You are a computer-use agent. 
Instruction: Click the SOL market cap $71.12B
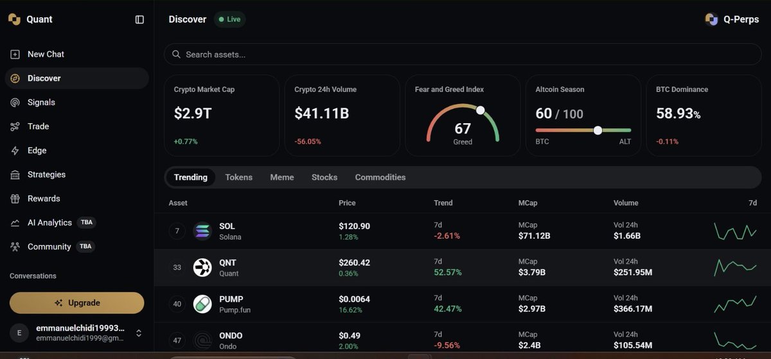pyautogui.click(x=535, y=236)
